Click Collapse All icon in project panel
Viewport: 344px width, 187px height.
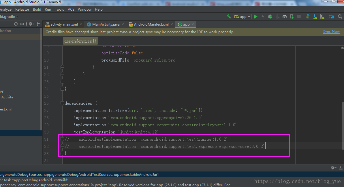point(22,24)
